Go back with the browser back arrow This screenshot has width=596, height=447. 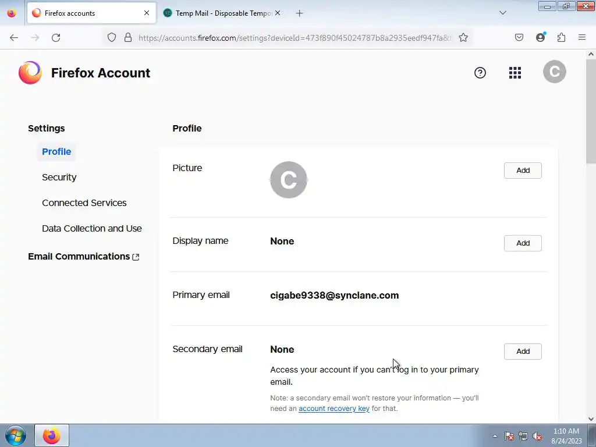pos(14,38)
